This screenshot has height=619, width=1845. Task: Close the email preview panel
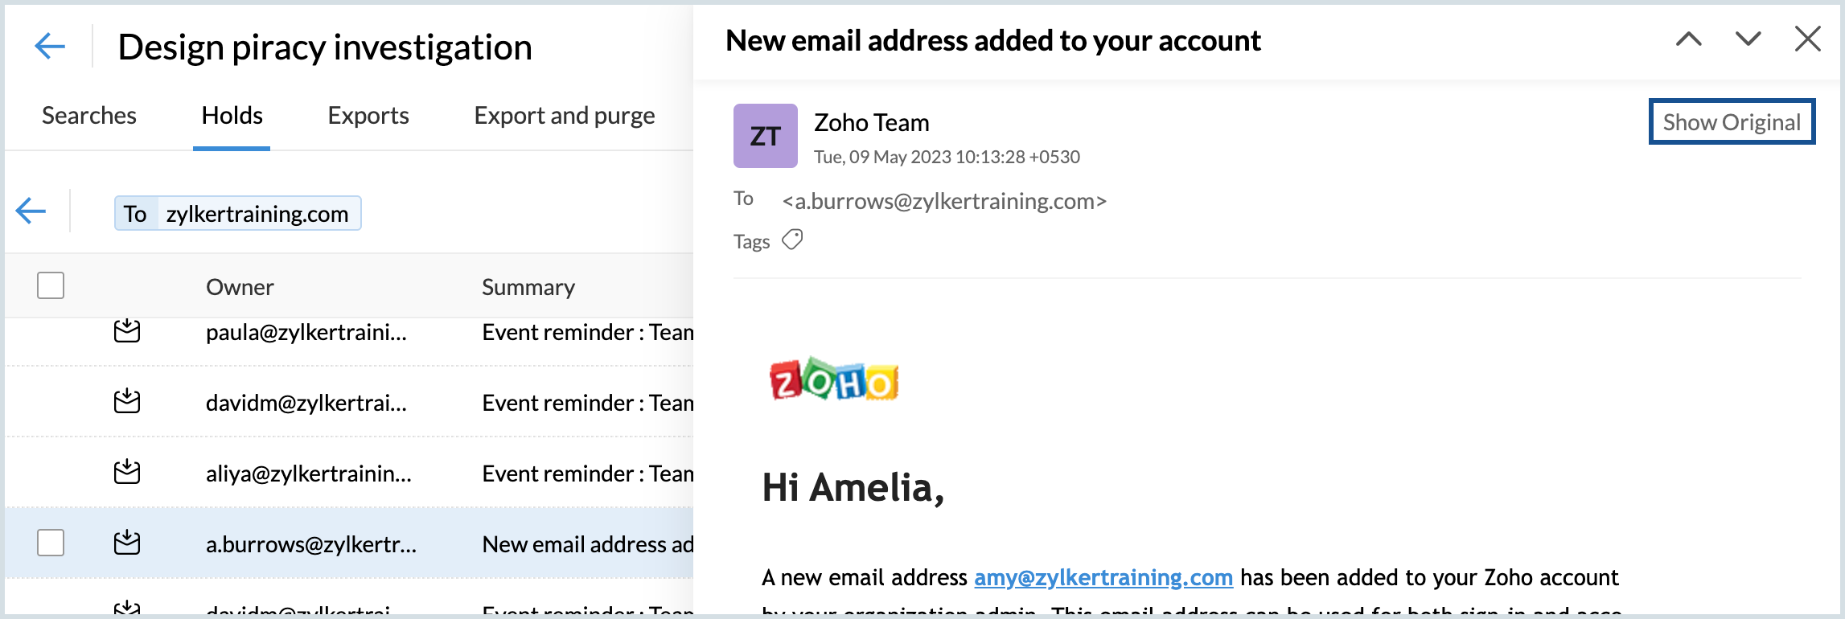click(1807, 39)
